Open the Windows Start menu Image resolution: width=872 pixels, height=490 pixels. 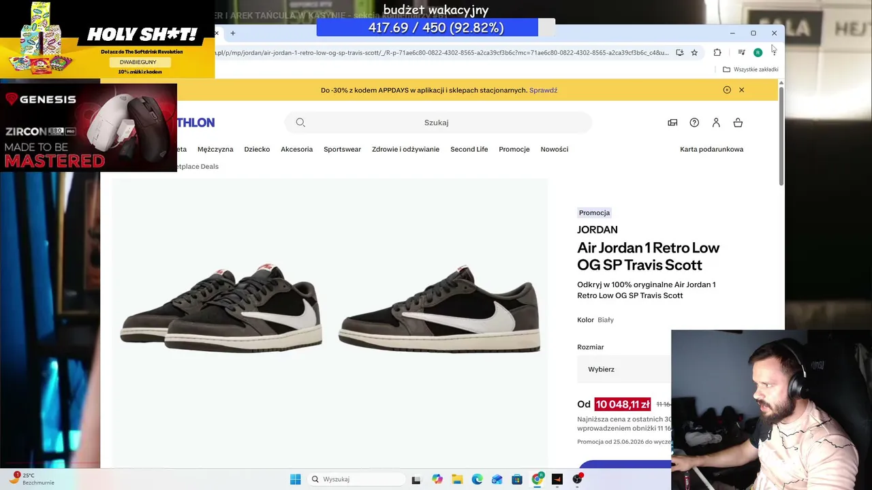pos(295,479)
